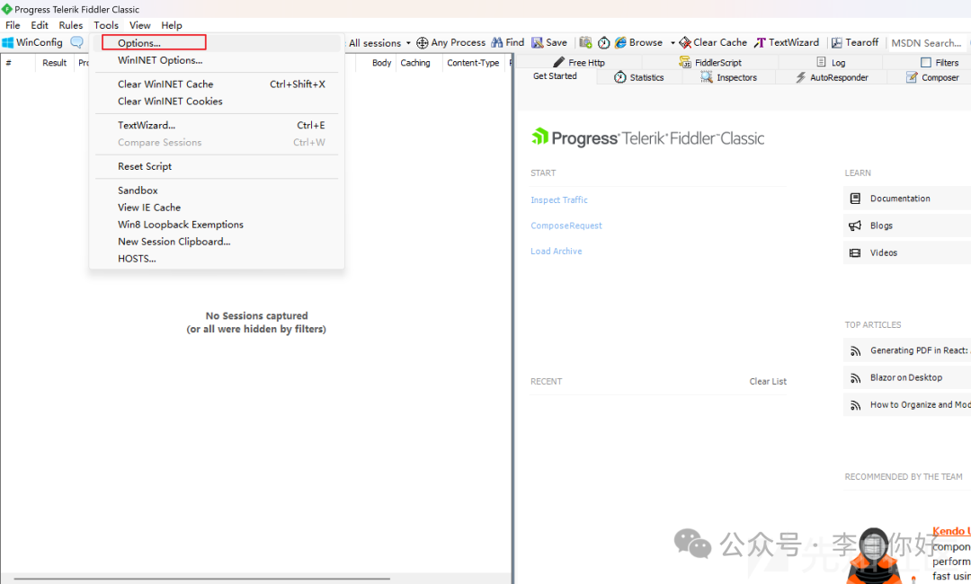Click the Documentation book icon
This screenshot has width=971, height=584.
pyautogui.click(x=855, y=199)
